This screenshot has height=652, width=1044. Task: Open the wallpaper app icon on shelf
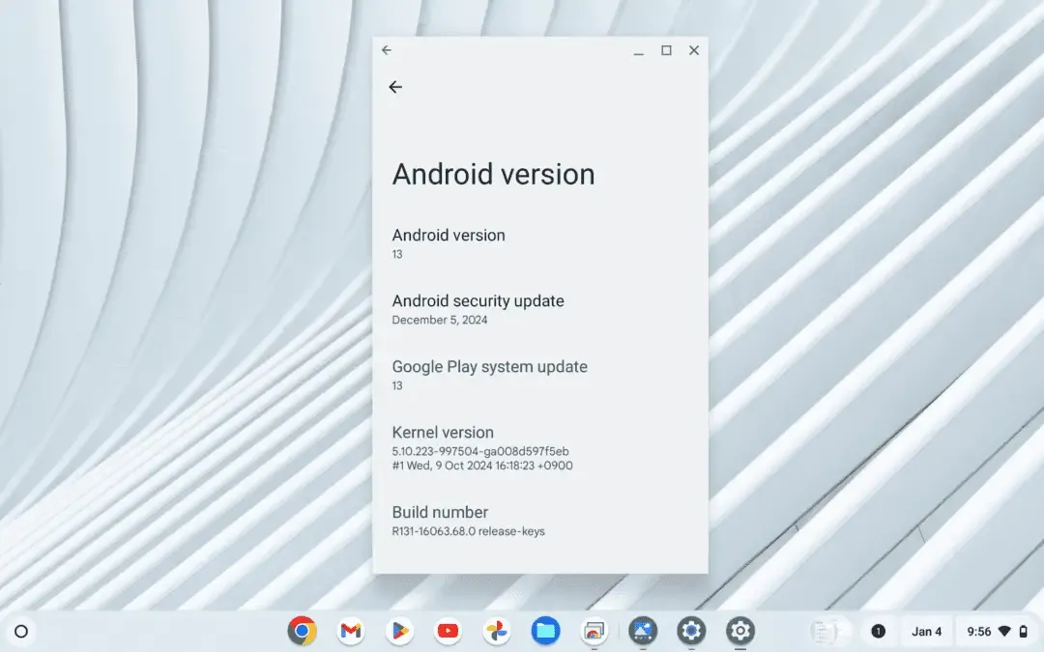pos(643,631)
